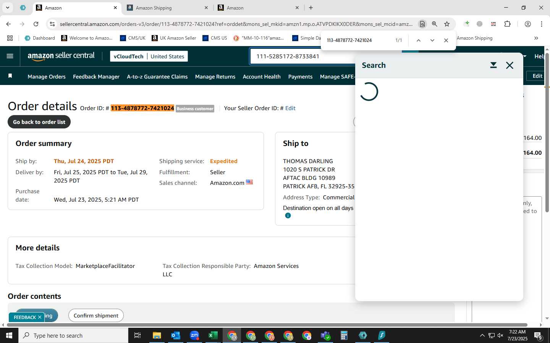Open the CMS US bookmark
This screenshot has width=550, height=343.
215,38
